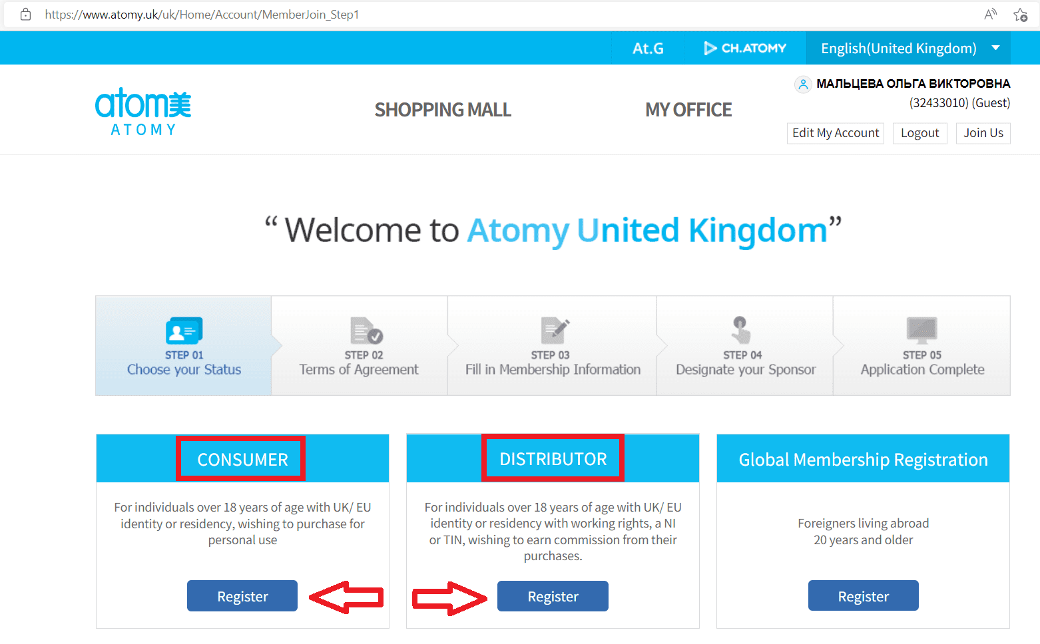This screenshot has width=1040, height=644.
Task: Click Step 02 Terms of Agreement icon
Action: [x=366, y=330]
